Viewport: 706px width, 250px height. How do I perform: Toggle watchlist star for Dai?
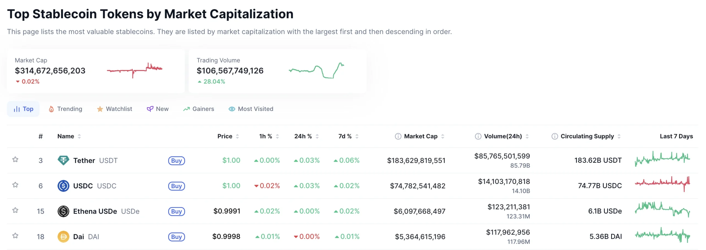[15, 236]
